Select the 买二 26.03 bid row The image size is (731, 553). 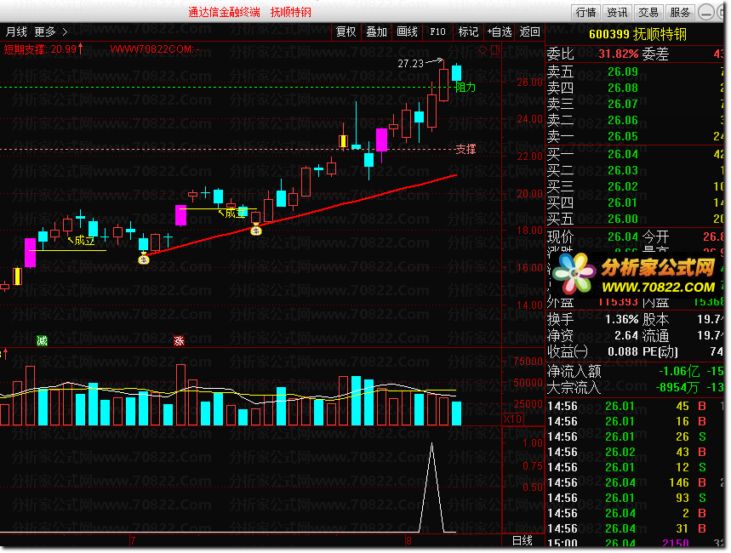click(x=635, y=170)
